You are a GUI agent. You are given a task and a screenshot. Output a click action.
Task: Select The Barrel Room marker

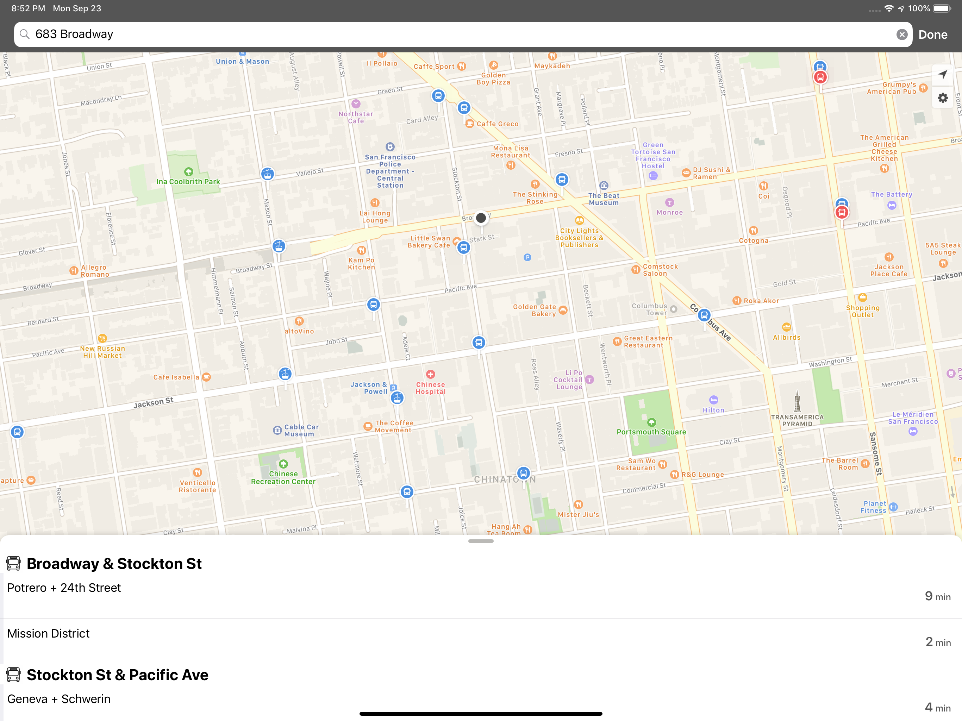pyautogui.click(x=866, y=464)
